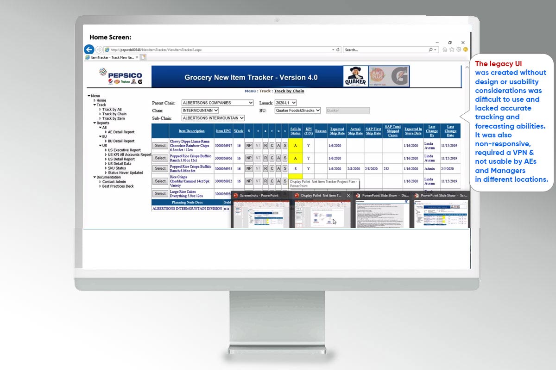Open SKU Status report
This screenshot has height=370, width=556.
tap(117, 168)
